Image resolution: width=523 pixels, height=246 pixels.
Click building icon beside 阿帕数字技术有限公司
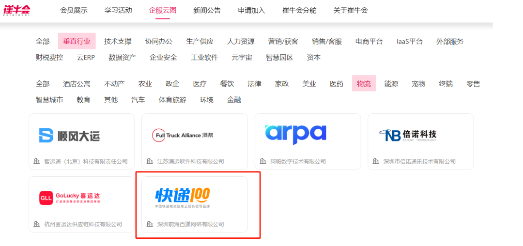click(263, 161)
